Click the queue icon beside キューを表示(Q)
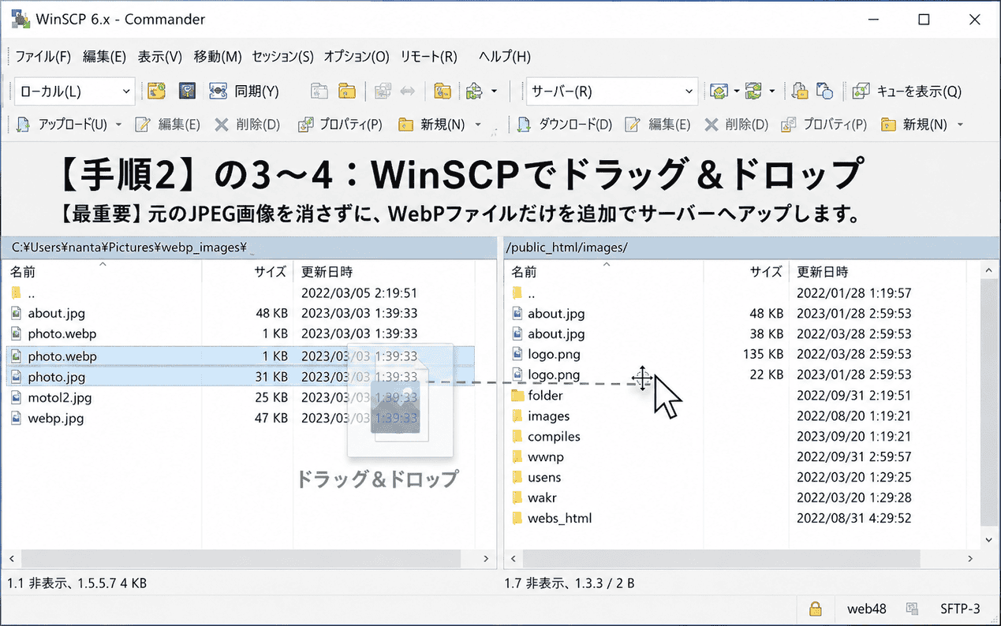Viewport: 1001px width, 626px height. [861, 91]
